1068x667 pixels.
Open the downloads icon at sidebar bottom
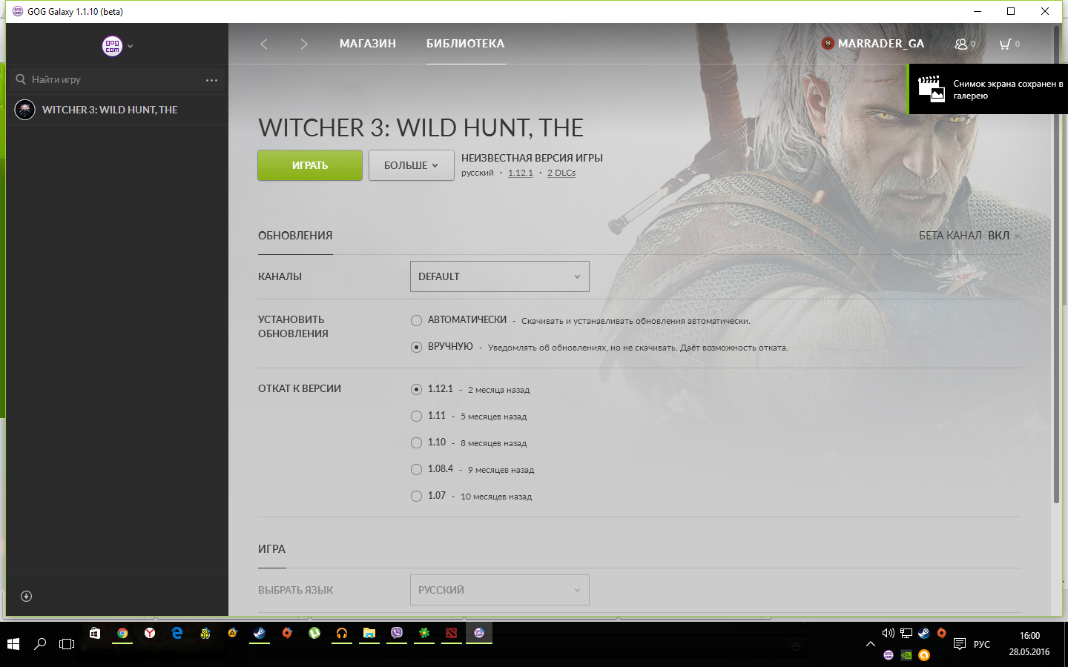pos(26,596)
